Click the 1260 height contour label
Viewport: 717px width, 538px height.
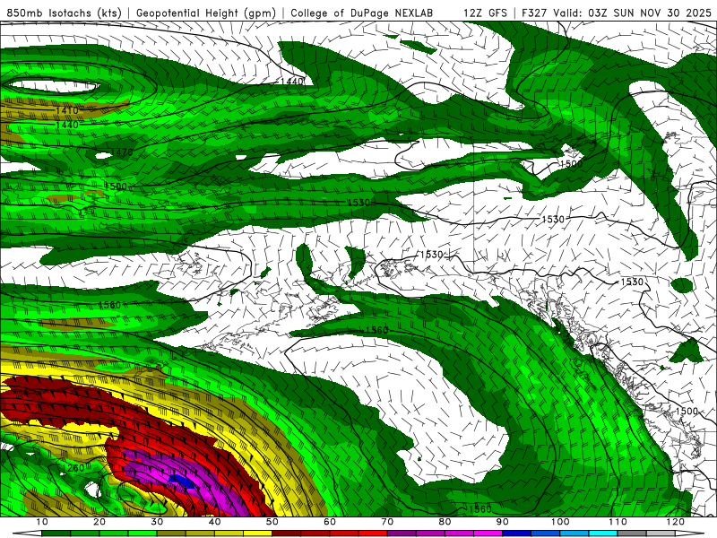point(73,467)
